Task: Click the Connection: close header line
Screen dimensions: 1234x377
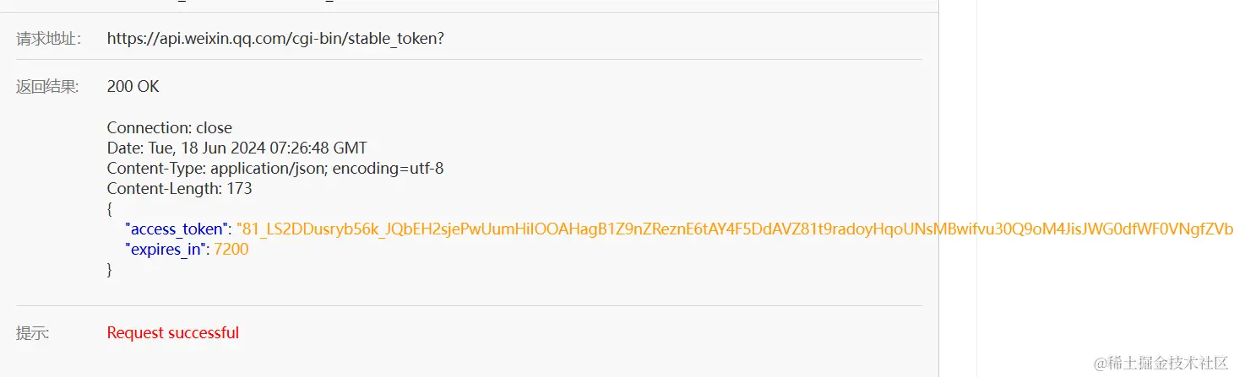Action: click(169, 128)
